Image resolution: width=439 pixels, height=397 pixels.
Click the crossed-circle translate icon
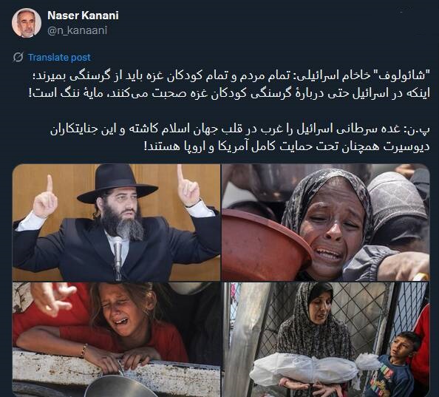point(18,57)
